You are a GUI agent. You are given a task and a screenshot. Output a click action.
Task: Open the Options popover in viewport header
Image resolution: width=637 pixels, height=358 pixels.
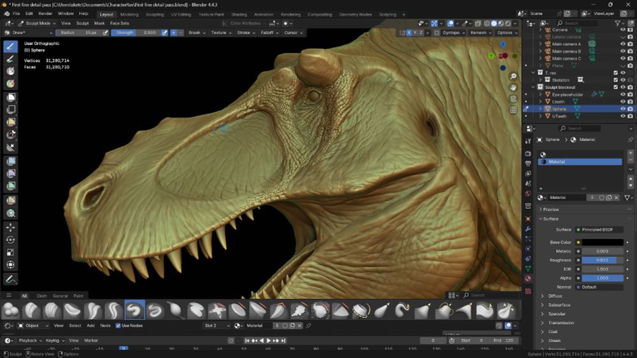coord(506,33)
